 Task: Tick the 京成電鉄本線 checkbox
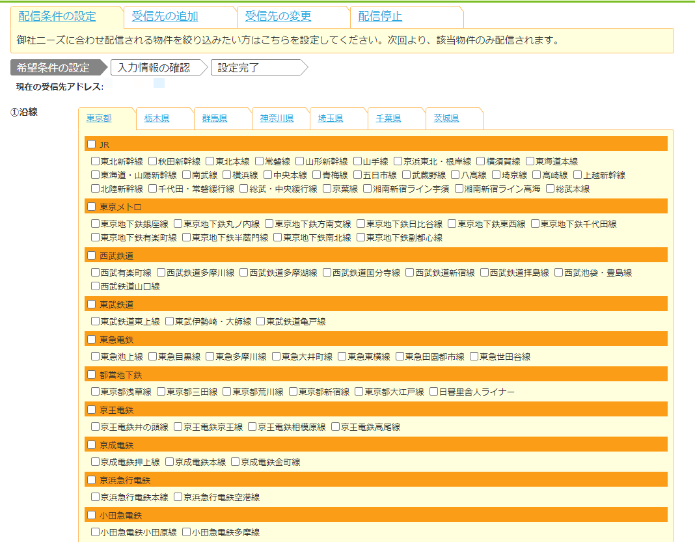tap(169, 462)
